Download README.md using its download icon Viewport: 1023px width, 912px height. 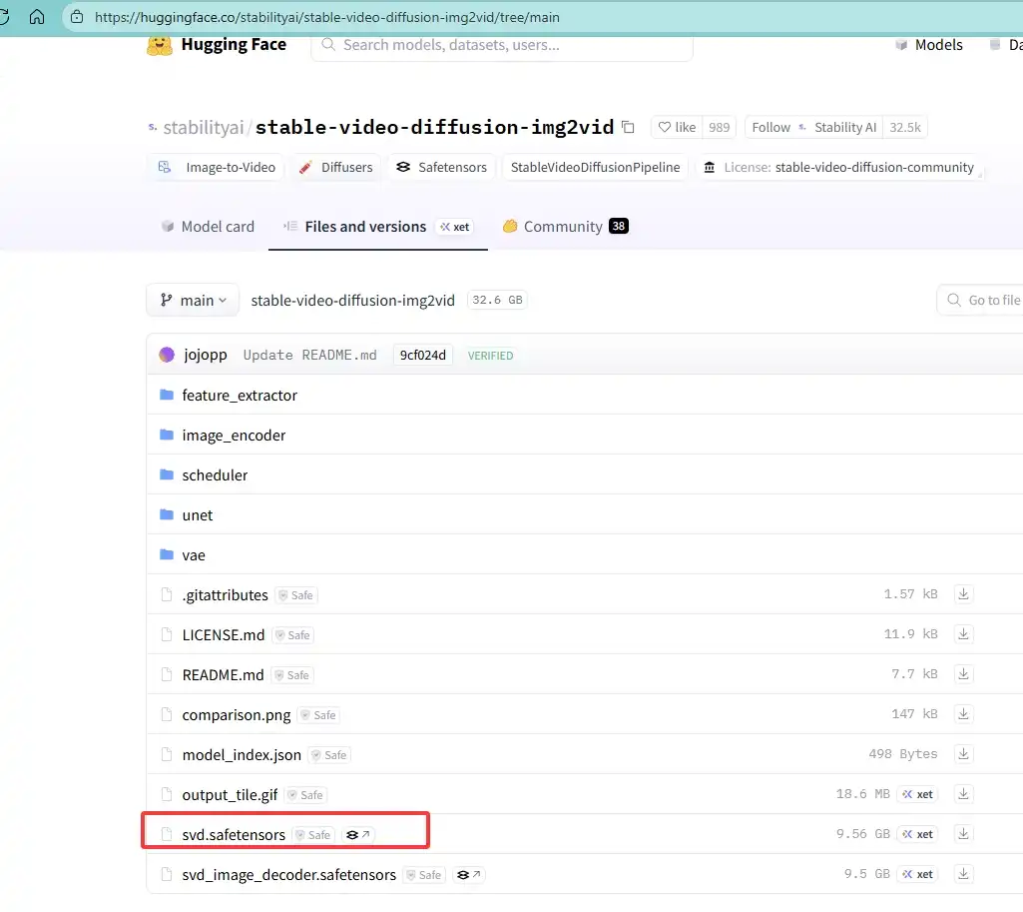tap(963, 673)
